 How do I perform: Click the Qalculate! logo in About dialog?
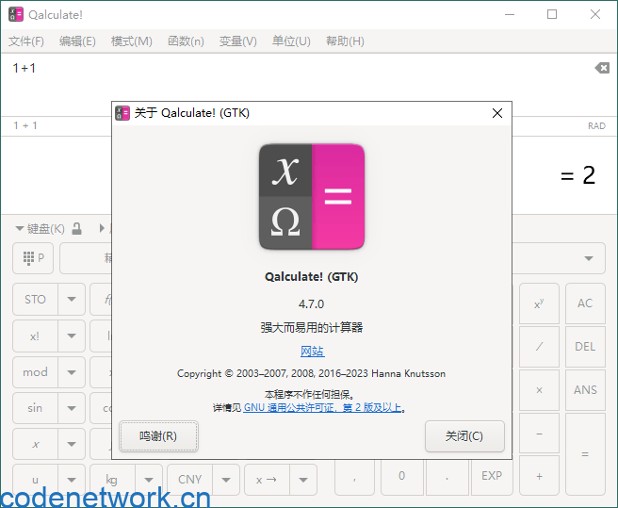312,197
